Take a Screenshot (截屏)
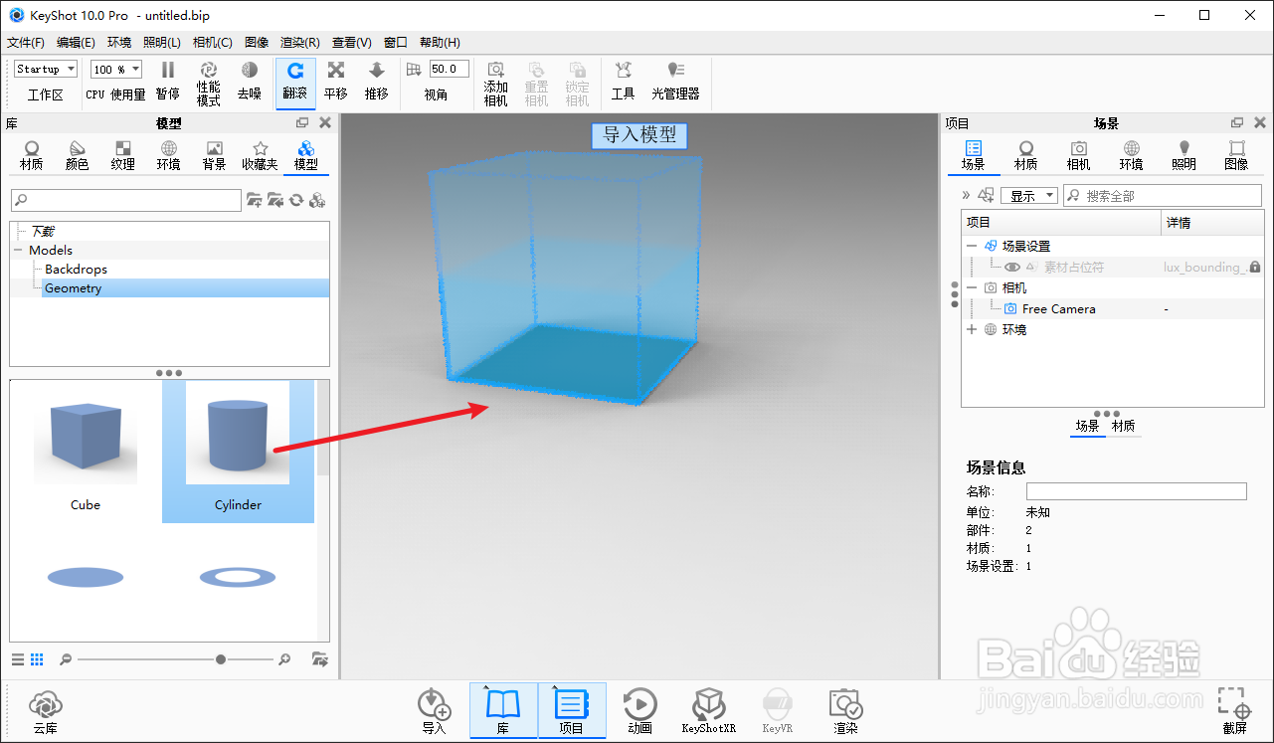The width and height of the screenshot is (1274, 743). [1234, 712]
